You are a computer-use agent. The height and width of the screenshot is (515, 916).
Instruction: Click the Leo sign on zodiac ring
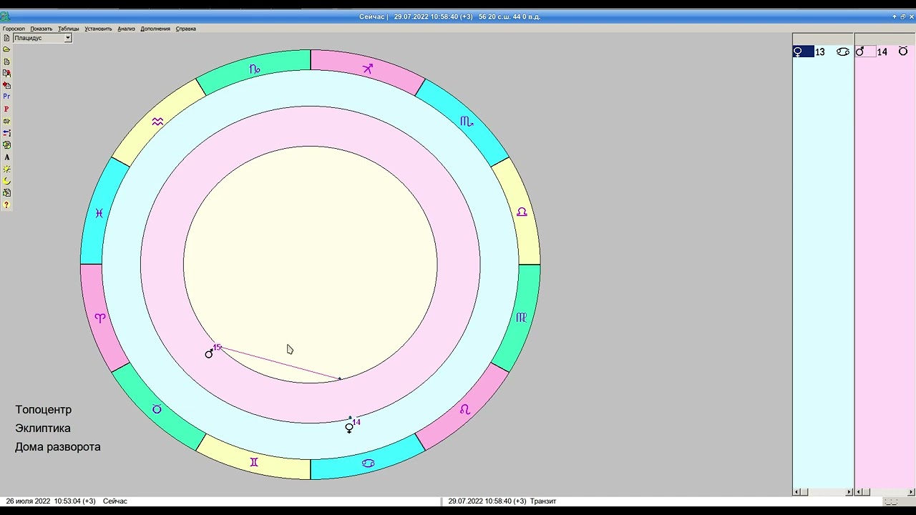465,409
